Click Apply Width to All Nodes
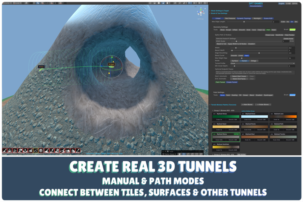The image size is (303, 202). pyautogui.click(x=237, y=44)
